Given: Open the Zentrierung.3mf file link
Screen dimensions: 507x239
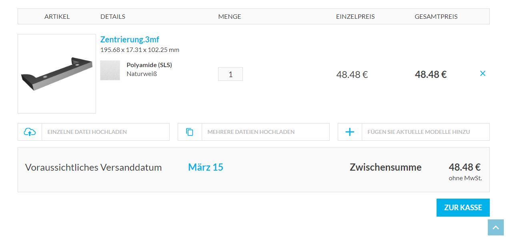Looking at the screenshot, I should 130,40.
